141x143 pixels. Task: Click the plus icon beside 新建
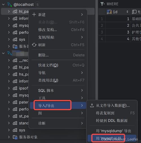click(x=34, y=15)
